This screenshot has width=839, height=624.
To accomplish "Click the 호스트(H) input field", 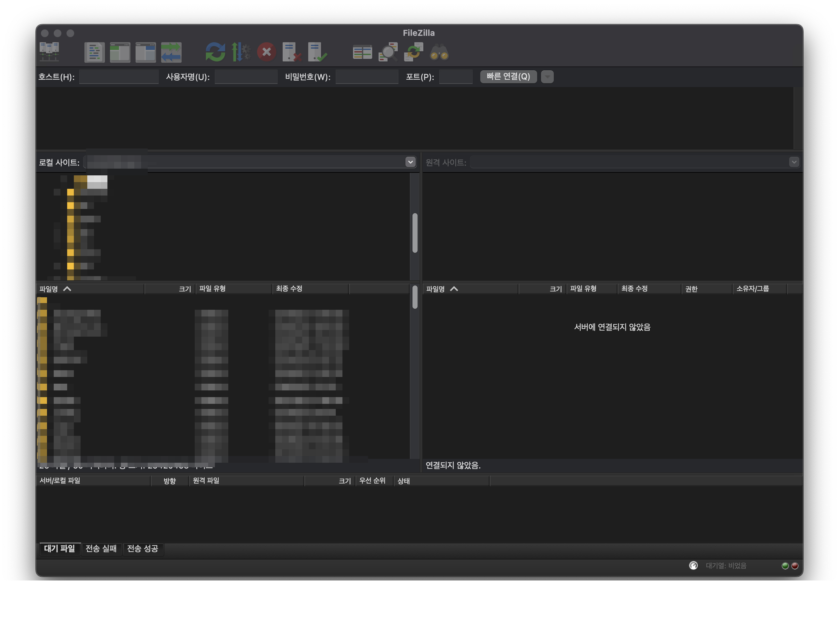I will tap(119, 77).
